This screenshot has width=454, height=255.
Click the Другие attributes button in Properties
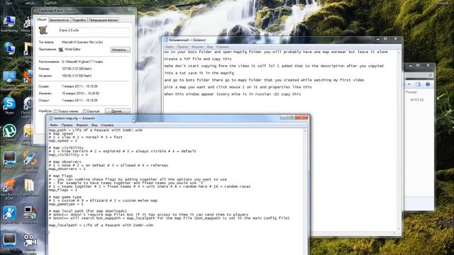pos(117,111)
